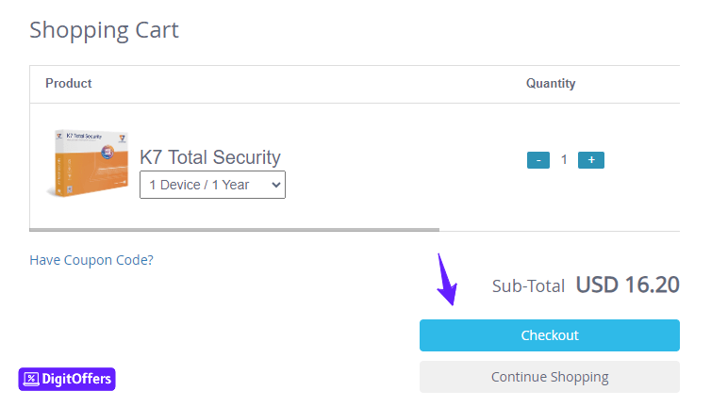Screen dimensions: 711x407
Task: Click the Sub-Total label
Action: point(528,286)
